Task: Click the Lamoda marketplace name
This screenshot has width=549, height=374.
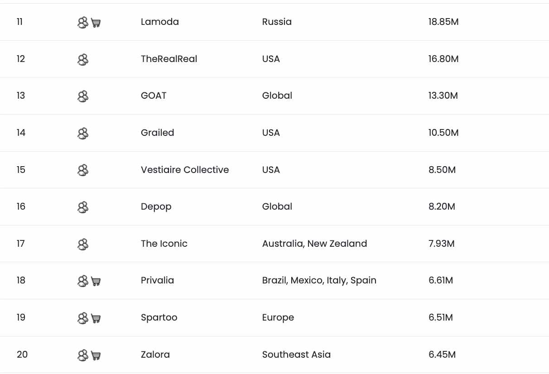Action: (160, 22)
